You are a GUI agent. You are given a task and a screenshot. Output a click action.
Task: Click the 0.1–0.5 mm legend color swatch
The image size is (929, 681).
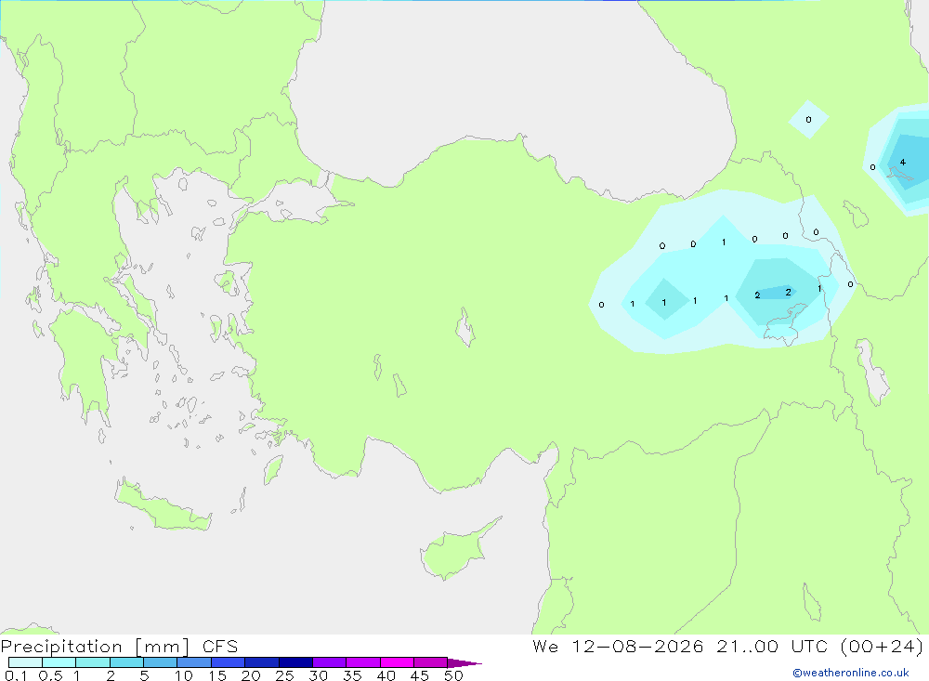pyautogui.click(x=25, y=662)
